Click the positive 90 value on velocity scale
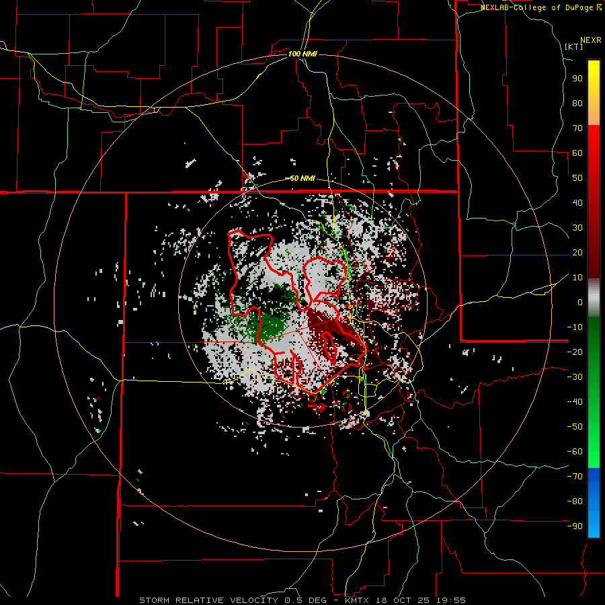 pos(577,79)
